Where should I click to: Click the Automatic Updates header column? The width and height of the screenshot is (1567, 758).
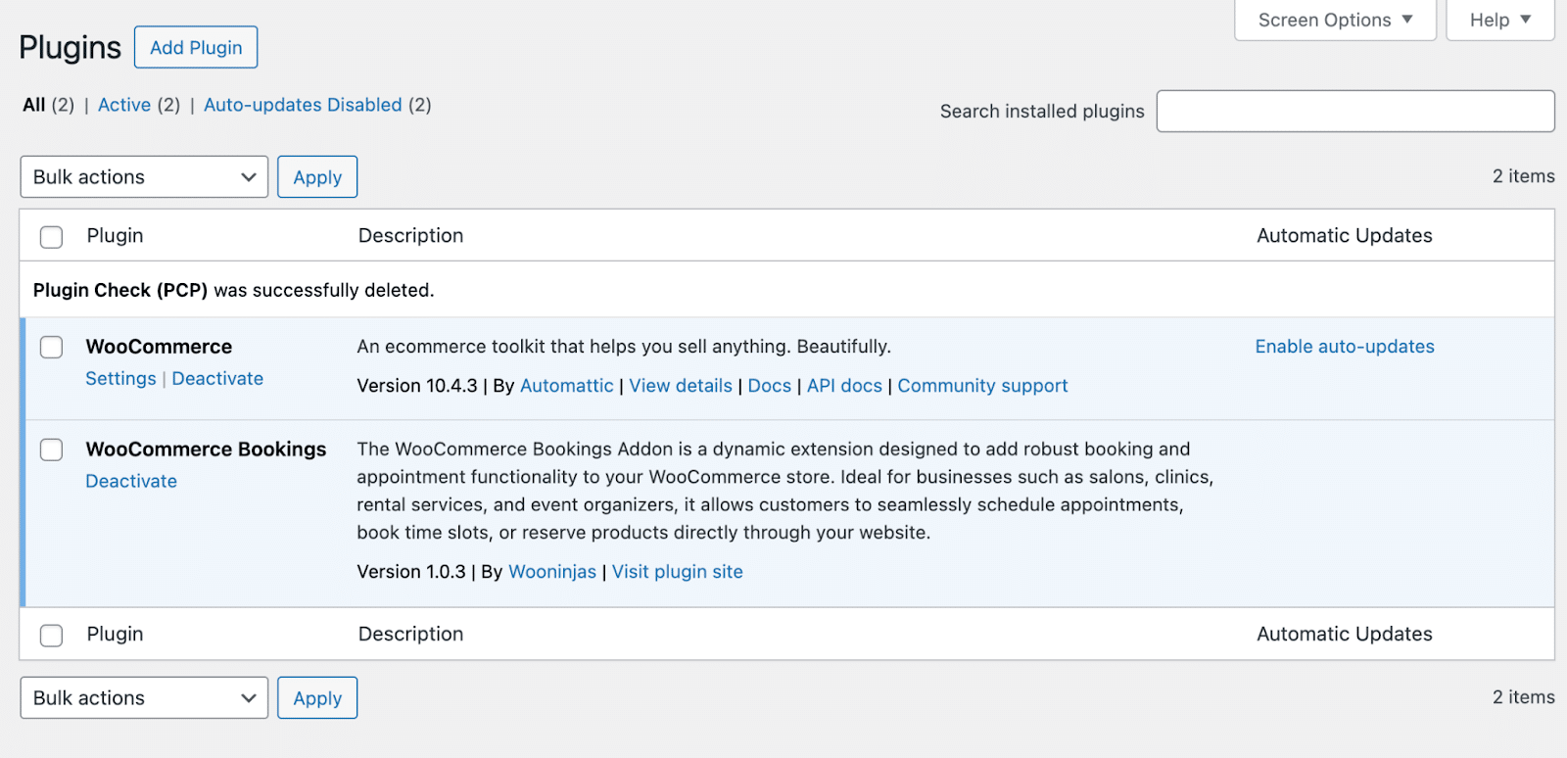click(1345, 236)
